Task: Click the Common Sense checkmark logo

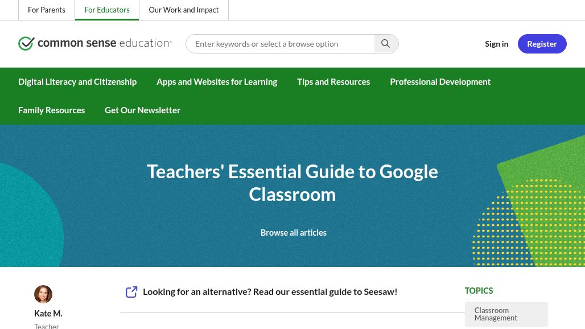Action: tap(26, 43)
